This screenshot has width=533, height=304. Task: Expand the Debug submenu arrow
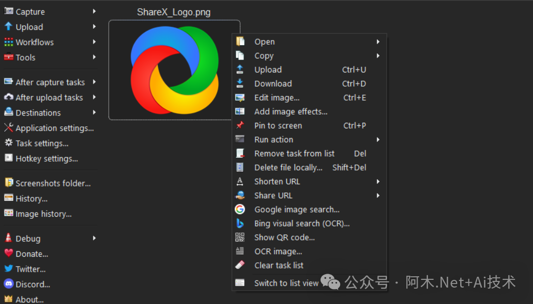94,238
